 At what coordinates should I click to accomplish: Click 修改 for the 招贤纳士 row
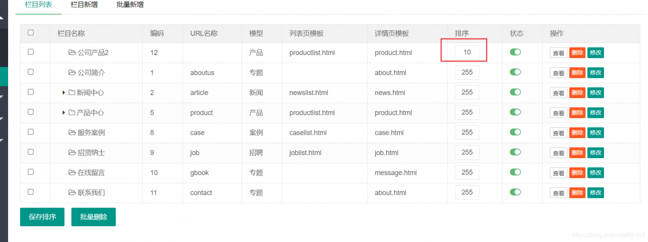pos(595,153)
